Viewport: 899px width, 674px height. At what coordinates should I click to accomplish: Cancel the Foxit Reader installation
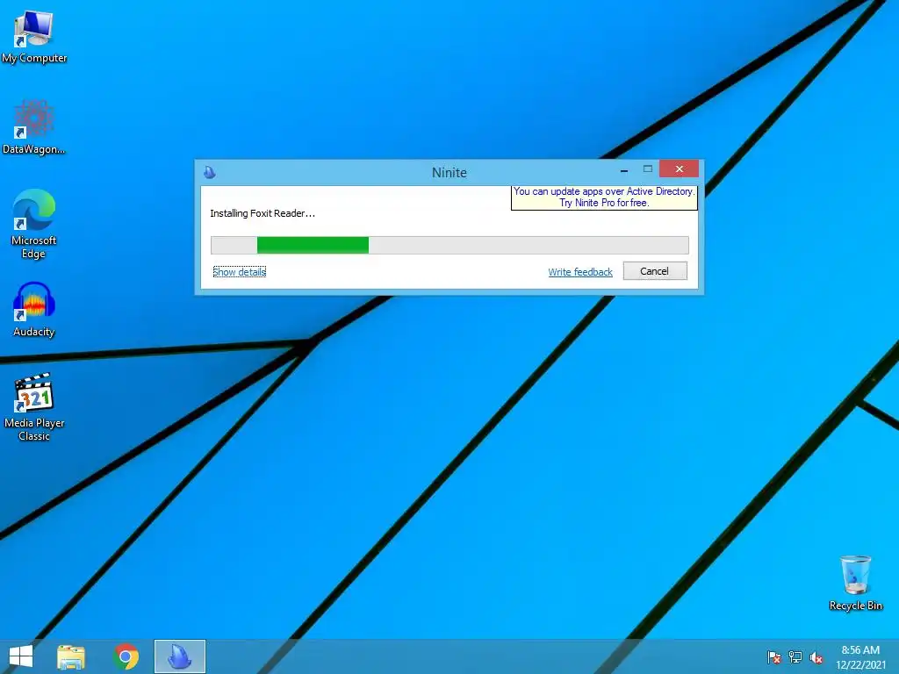point(655,271)
